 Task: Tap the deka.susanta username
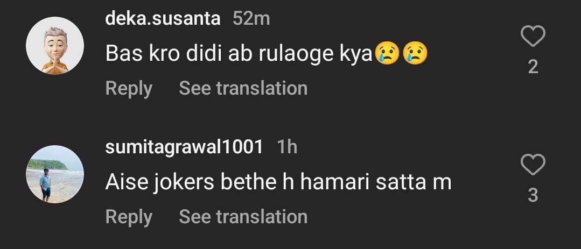click(x=163, y=19)
